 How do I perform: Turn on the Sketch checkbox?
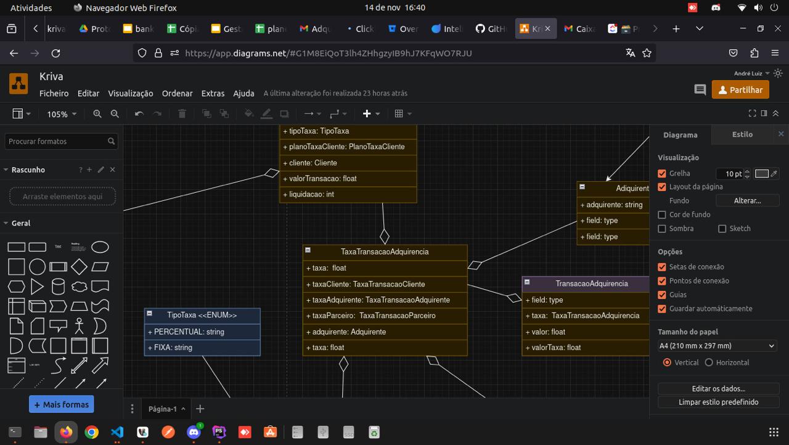point(722,229)
